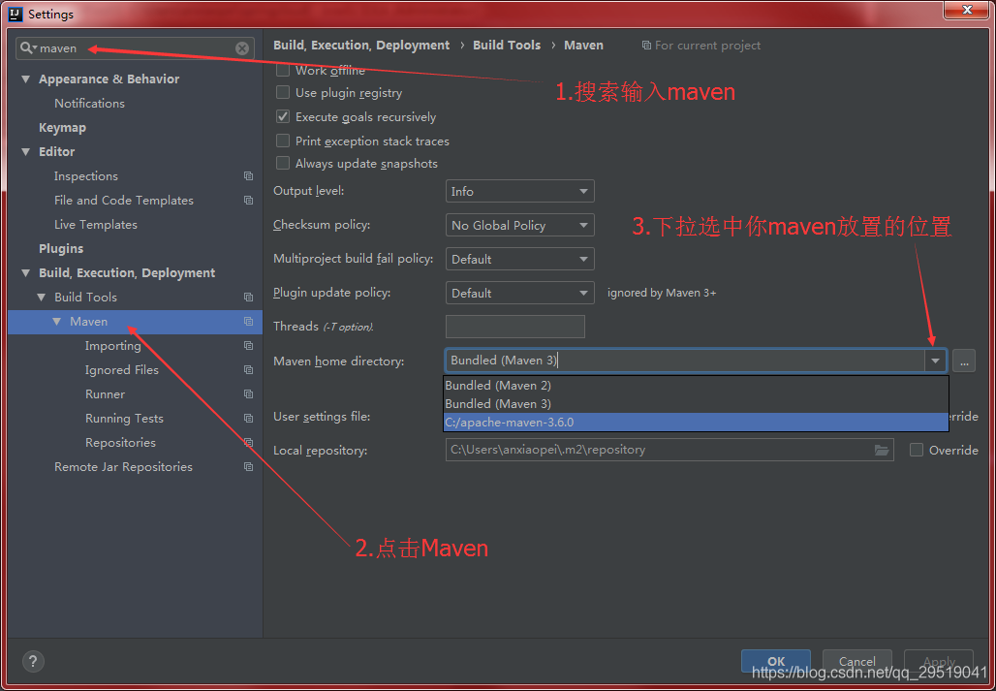This screenshot has width=996, height=691.
Task: Open the Plugins settings page
Action: point(61,248)
